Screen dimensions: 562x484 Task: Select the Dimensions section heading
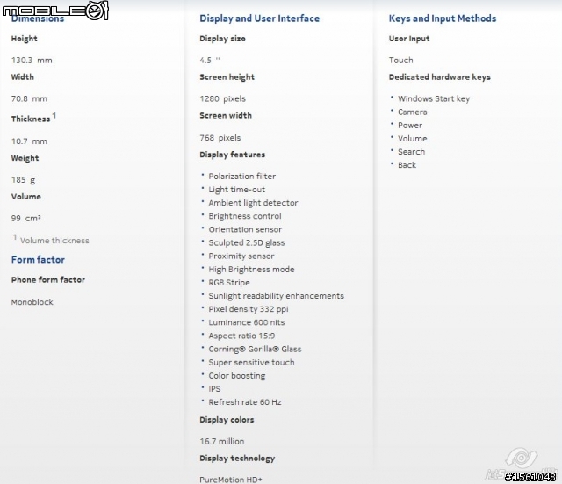(x=38, y=18)
